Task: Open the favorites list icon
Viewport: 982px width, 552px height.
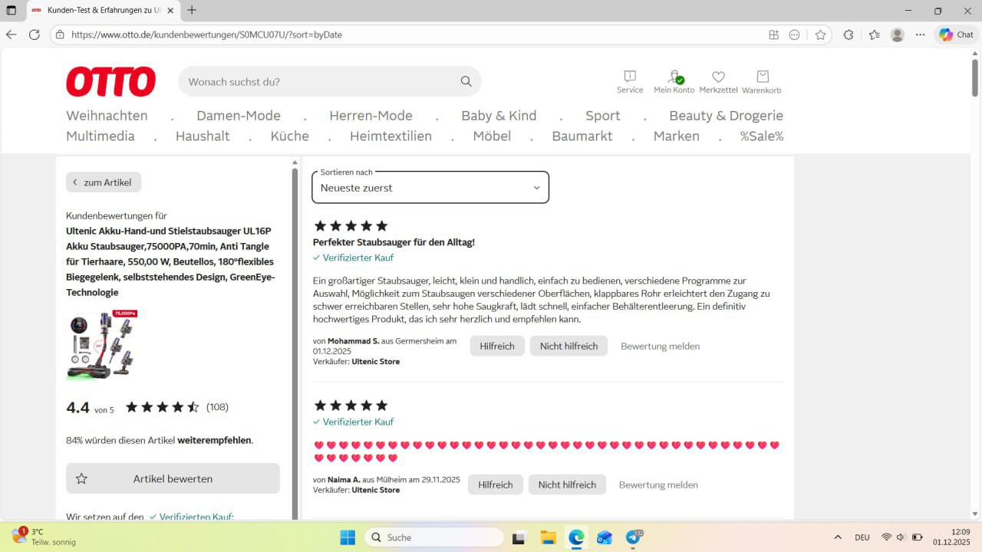Action: click(x=875, y=34)
